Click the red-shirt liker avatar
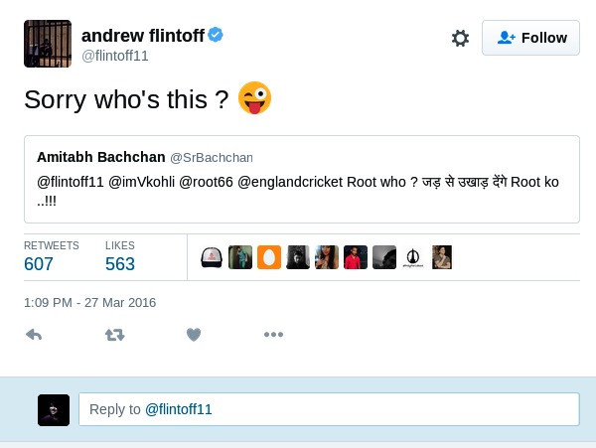Screen dimensions: 596x448 (356, 257)
